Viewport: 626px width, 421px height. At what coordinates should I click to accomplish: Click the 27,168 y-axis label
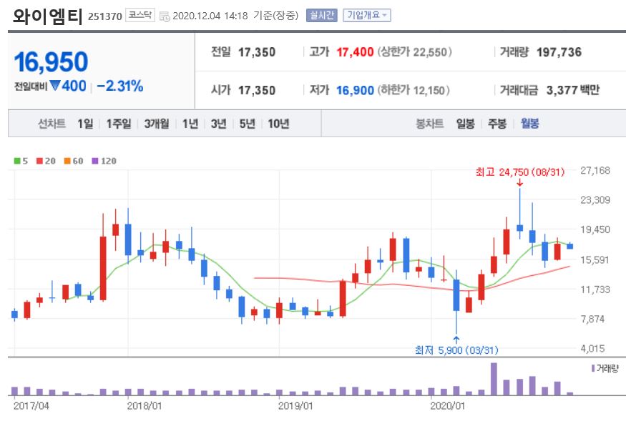(x=595, y=170)
